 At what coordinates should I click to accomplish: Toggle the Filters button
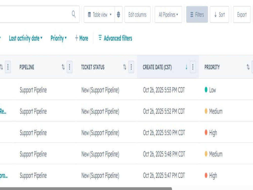coord(197,14)
